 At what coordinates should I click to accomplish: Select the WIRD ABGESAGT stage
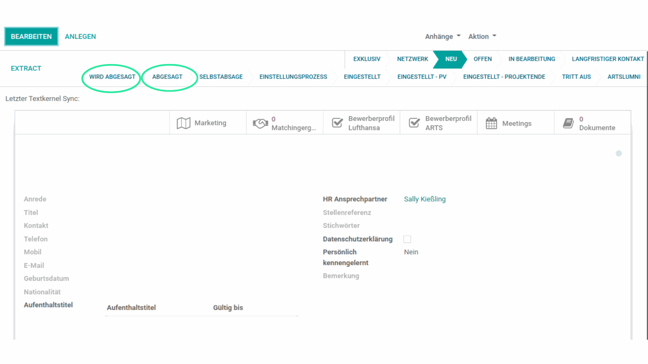tap(112, 77)
